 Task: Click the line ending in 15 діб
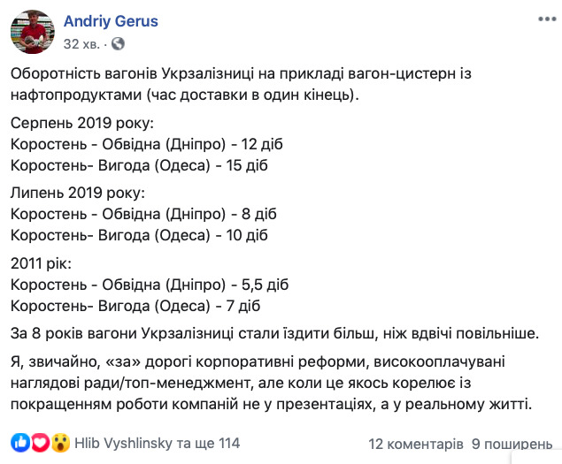[x=138, y=164]
